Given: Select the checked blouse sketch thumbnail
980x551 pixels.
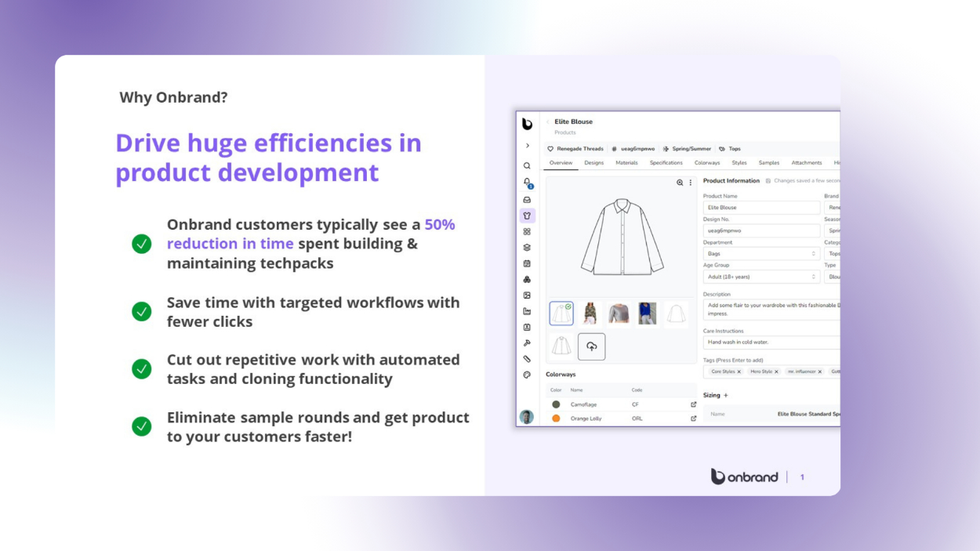Looking at the screenshot, I should [561, 314].
